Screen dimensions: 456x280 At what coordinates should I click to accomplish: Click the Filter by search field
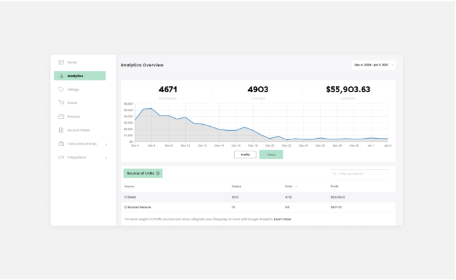(x=359, y=174)
